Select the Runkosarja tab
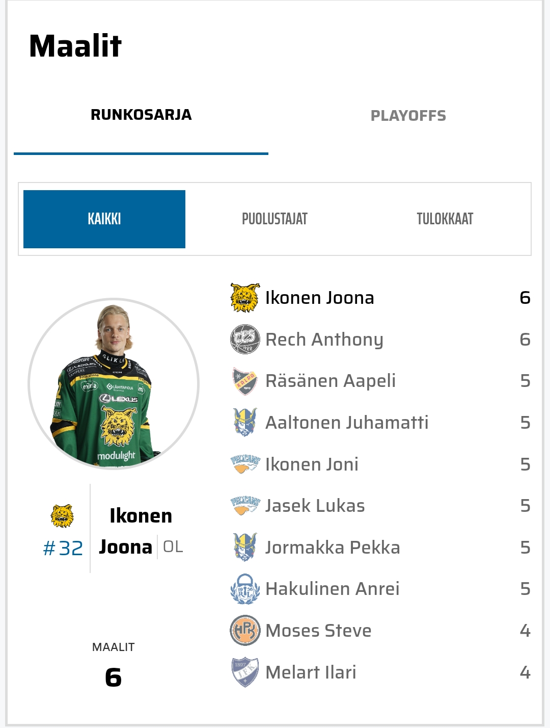Screen dimensions: 550x728 point(141,115)
